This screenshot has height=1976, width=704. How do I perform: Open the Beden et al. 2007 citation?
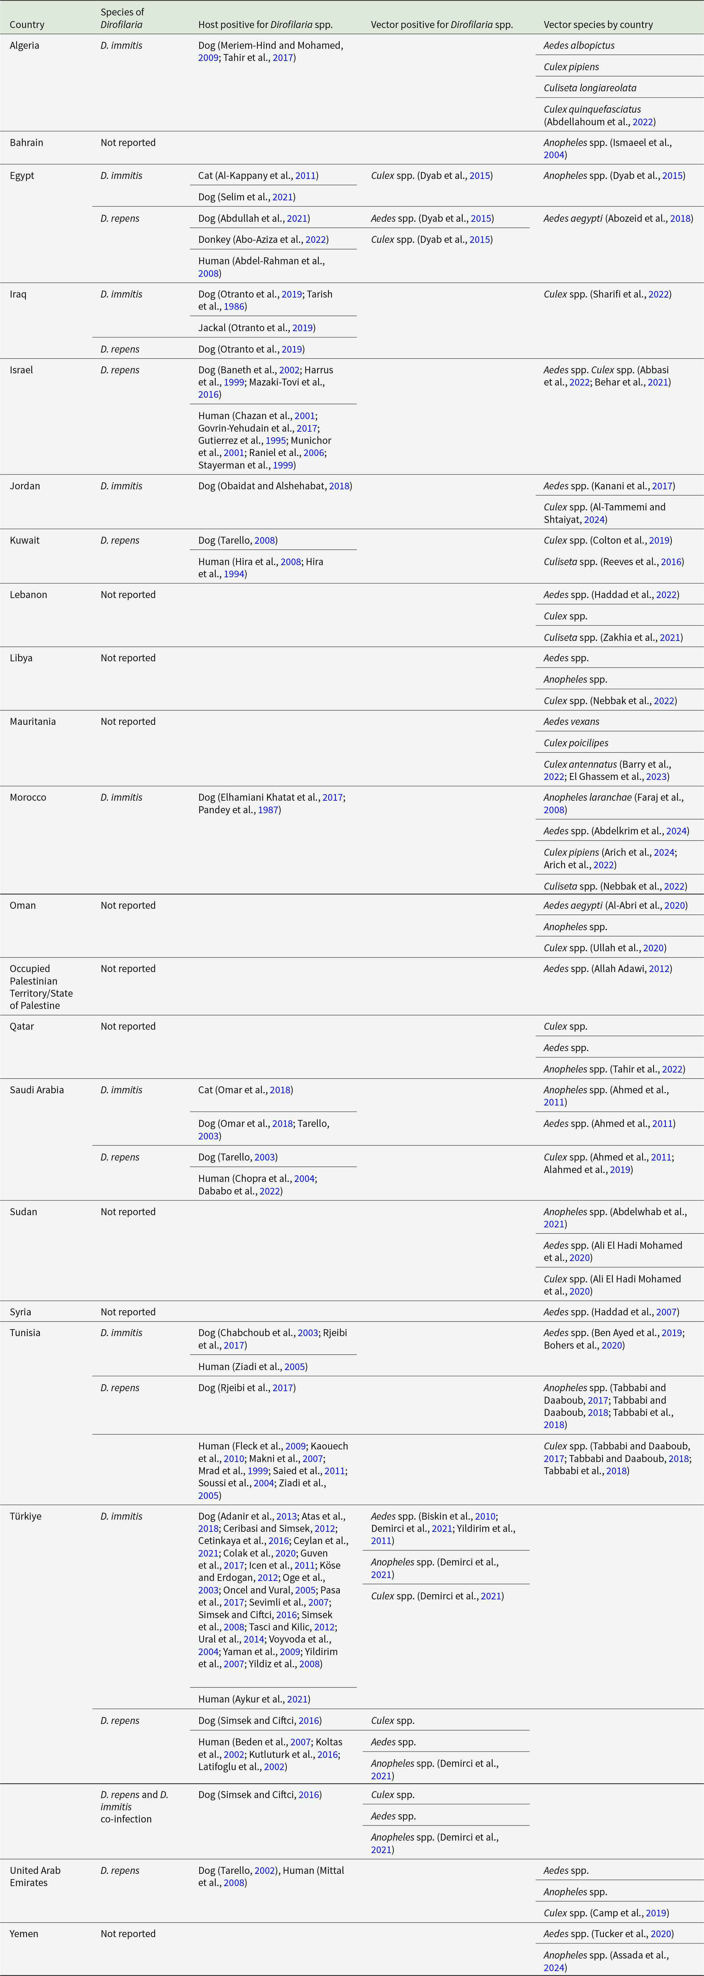click(x=300, y=1742)
